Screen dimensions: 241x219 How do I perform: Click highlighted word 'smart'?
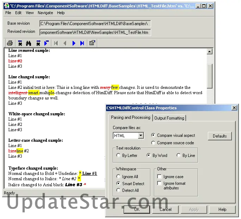33,93
